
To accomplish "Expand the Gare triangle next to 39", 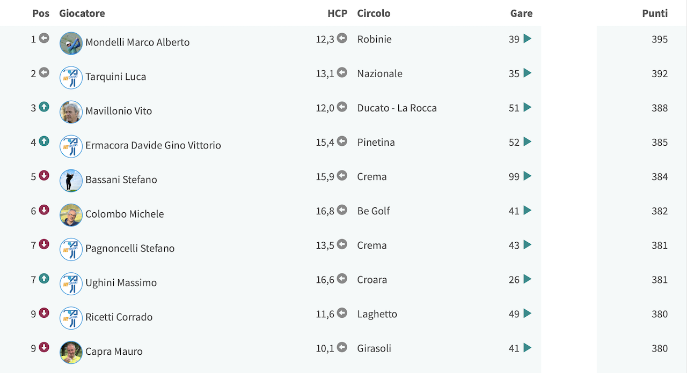I will coord(527,39).
